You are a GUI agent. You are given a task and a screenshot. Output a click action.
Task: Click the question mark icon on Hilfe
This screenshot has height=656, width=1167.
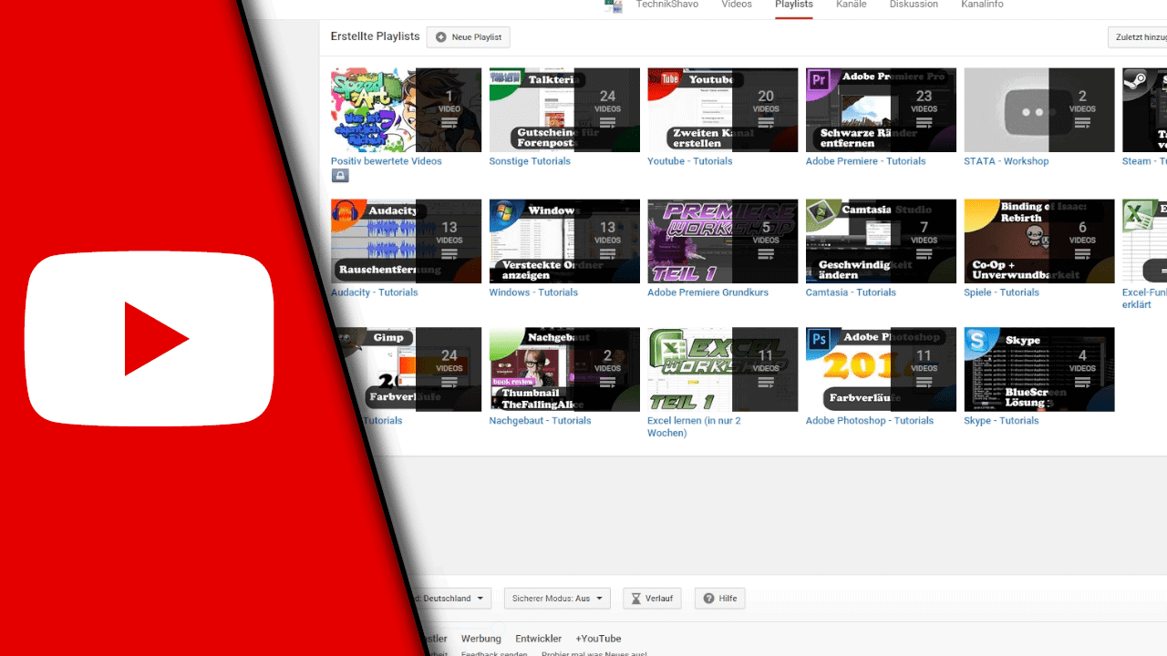tap(707, 599)
